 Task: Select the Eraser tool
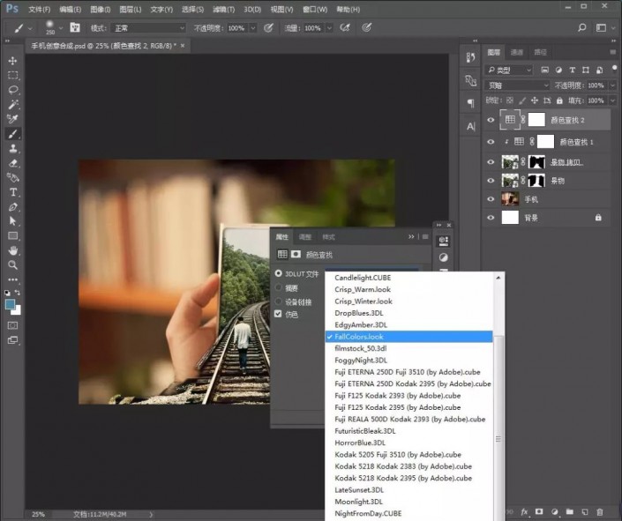12,163
